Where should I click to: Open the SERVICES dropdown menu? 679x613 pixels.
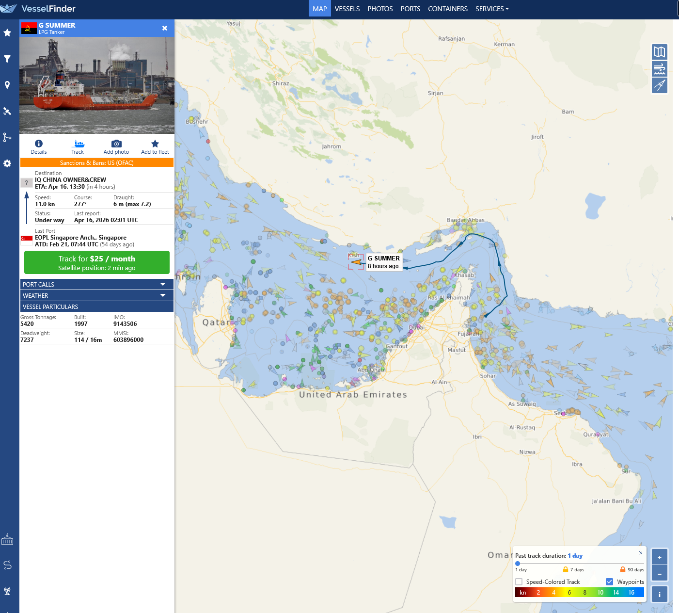tap(492, 9)
